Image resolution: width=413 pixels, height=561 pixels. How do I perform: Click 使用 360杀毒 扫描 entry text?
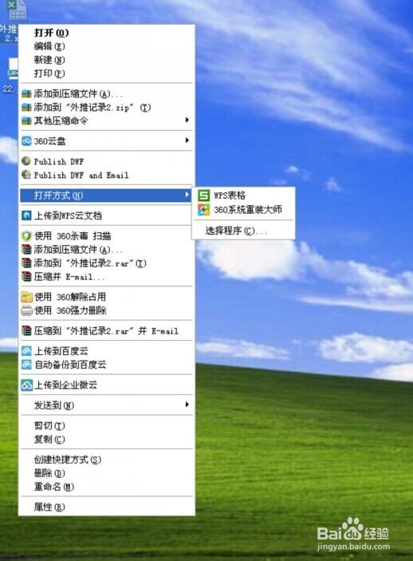(x=73, y=236)
